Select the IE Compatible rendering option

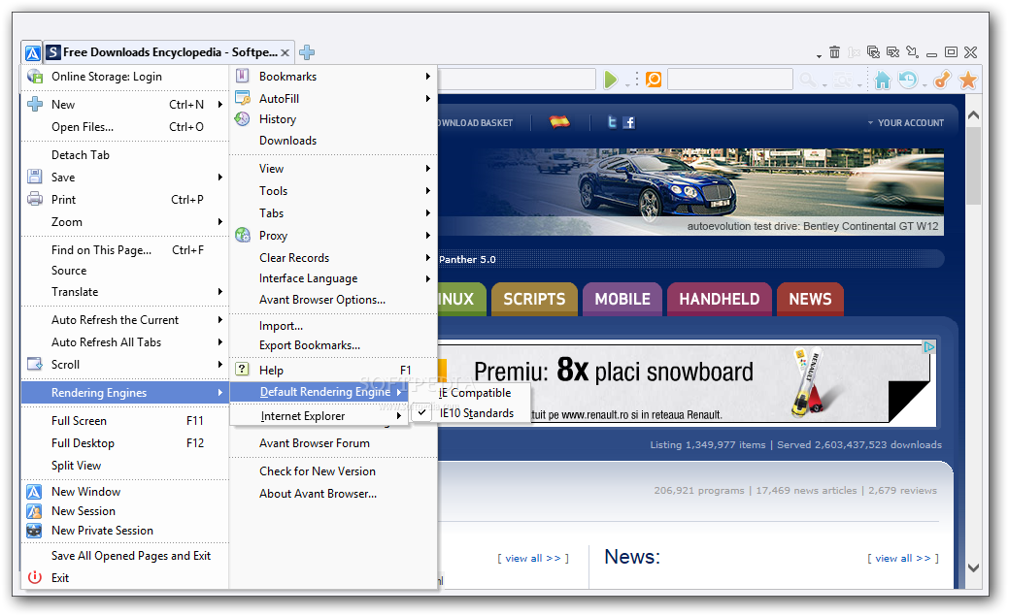475,393
